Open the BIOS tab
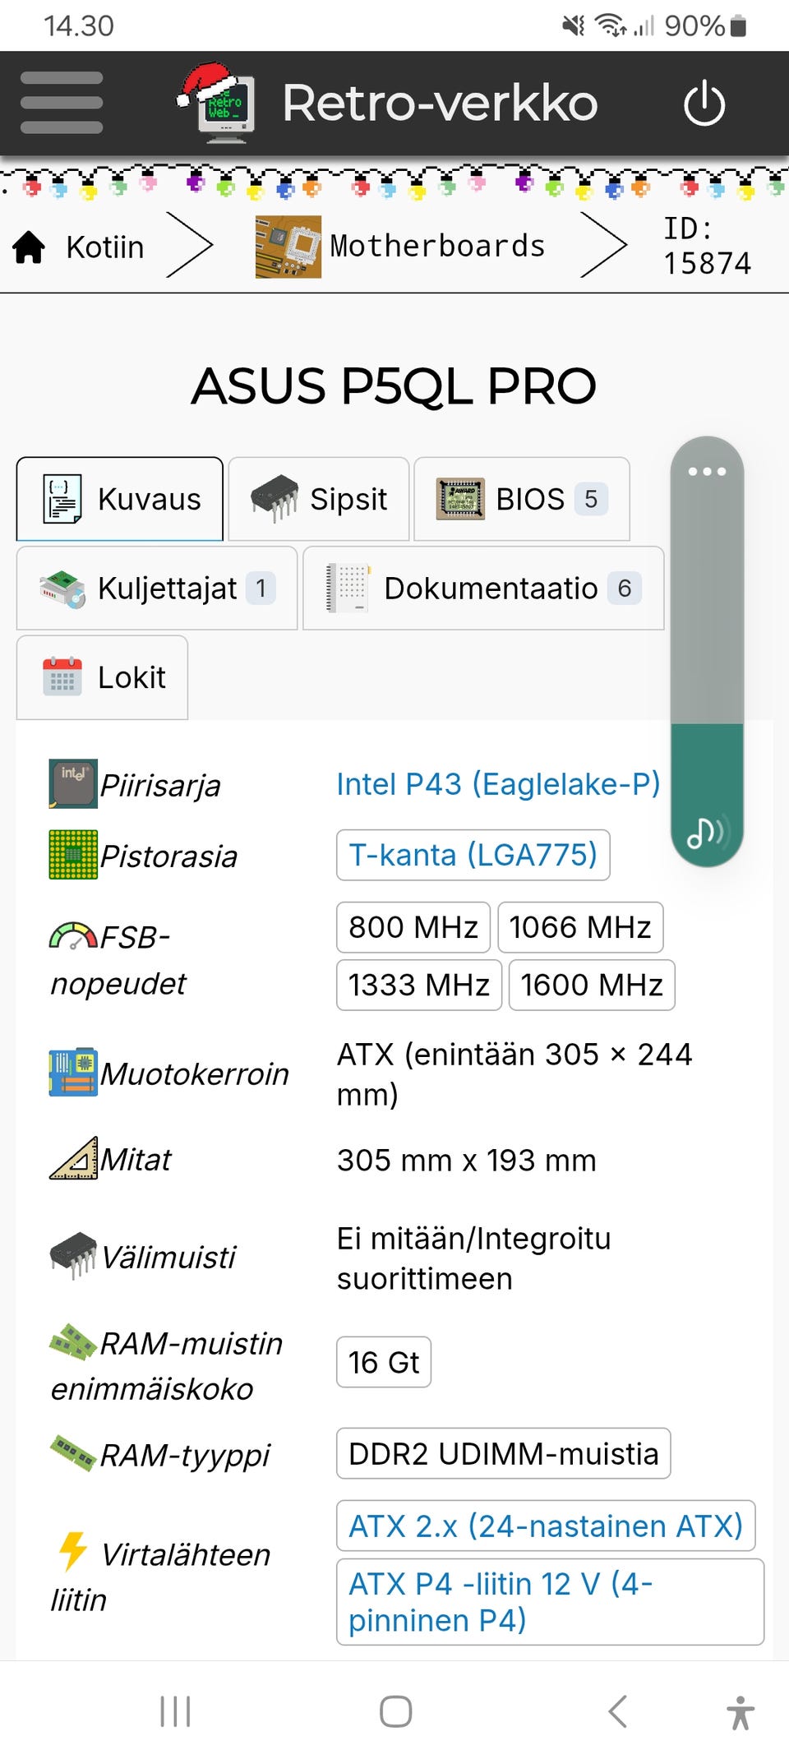Viewport: 789px width, 1759px height. point(522,499)
